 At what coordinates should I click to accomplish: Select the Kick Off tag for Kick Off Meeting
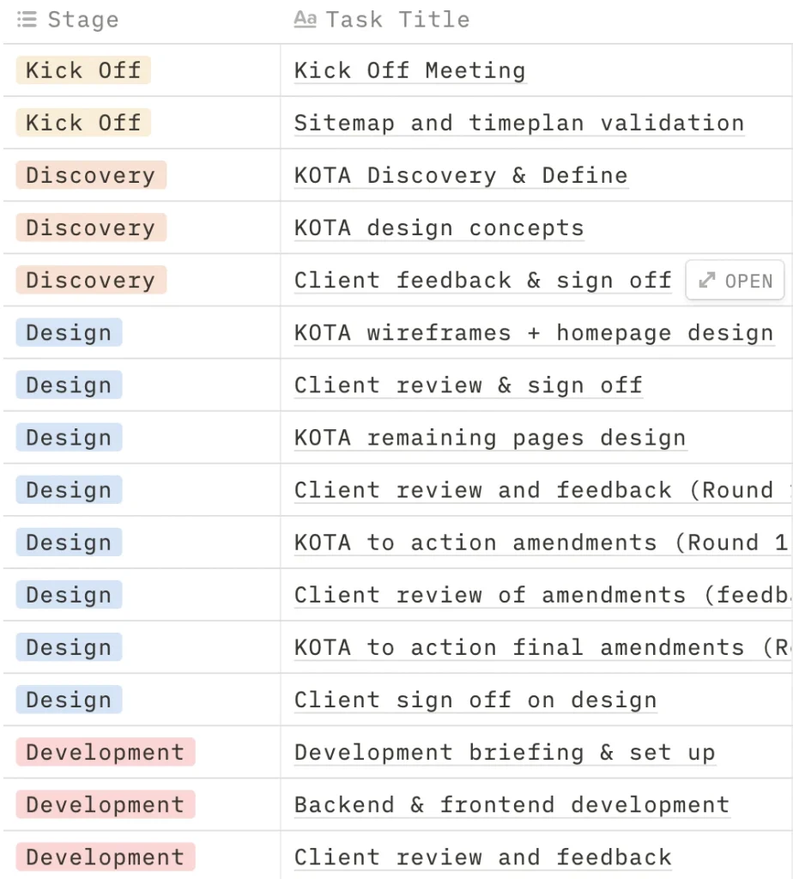point(83,70)
